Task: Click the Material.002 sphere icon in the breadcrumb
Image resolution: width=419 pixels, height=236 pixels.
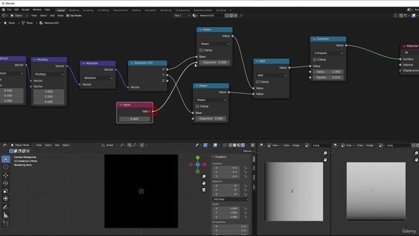Action: point(41,23)
